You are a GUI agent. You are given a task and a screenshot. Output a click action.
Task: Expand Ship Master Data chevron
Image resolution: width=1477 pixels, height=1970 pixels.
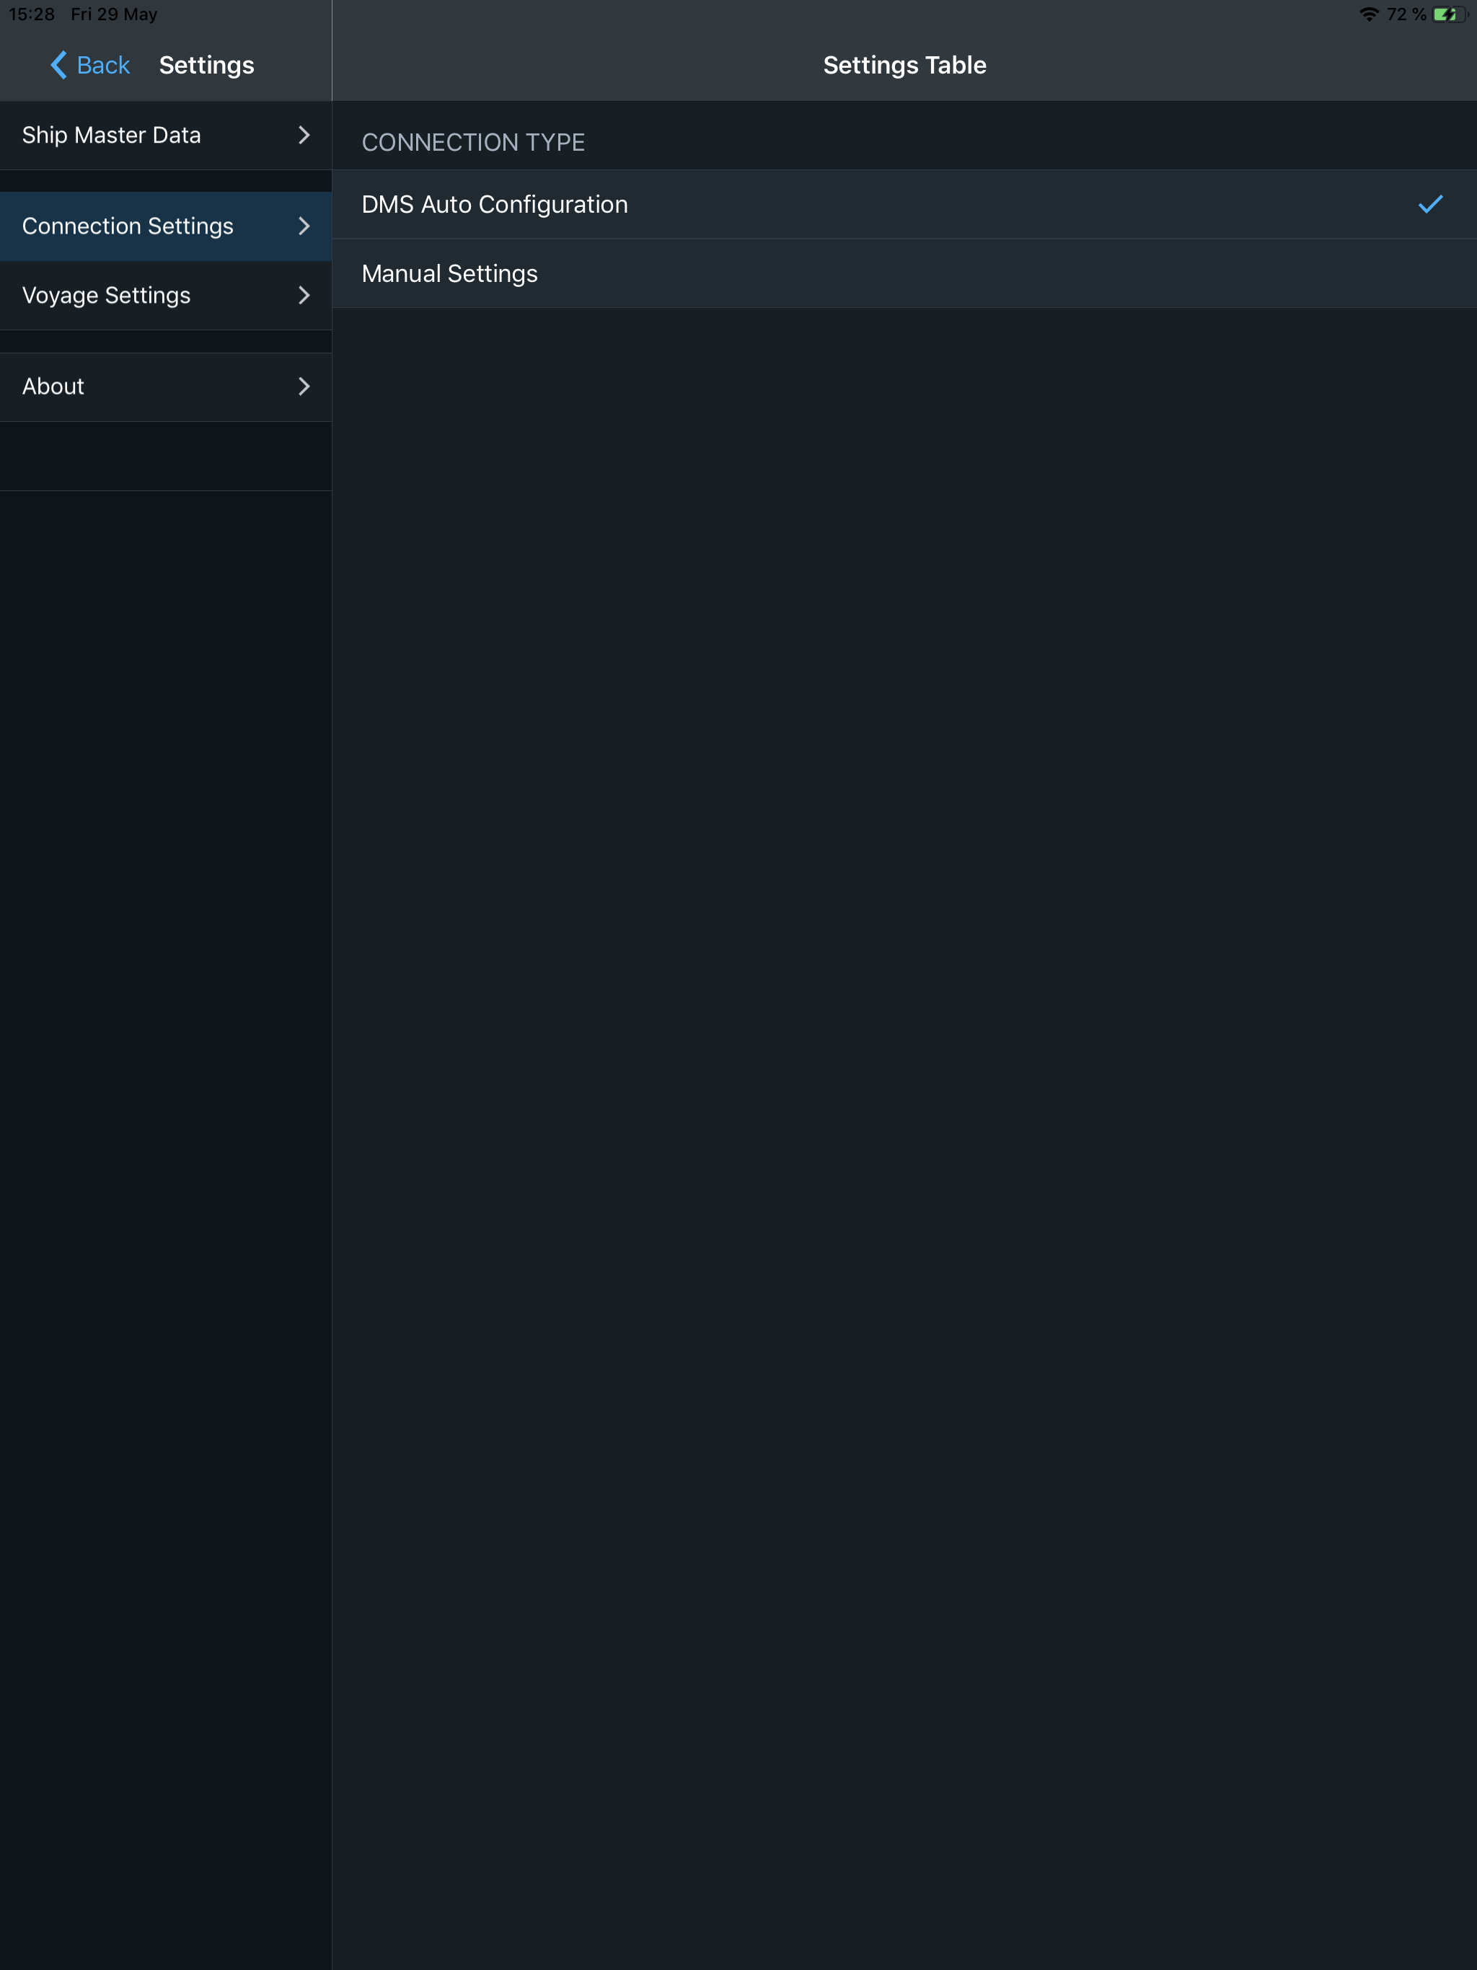[x=304, y=136]
